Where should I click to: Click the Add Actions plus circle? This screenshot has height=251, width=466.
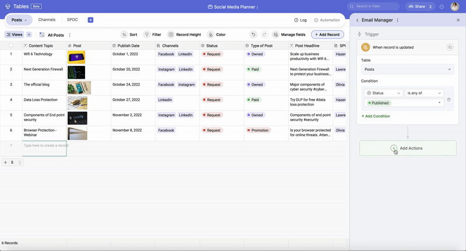point(394,148)
